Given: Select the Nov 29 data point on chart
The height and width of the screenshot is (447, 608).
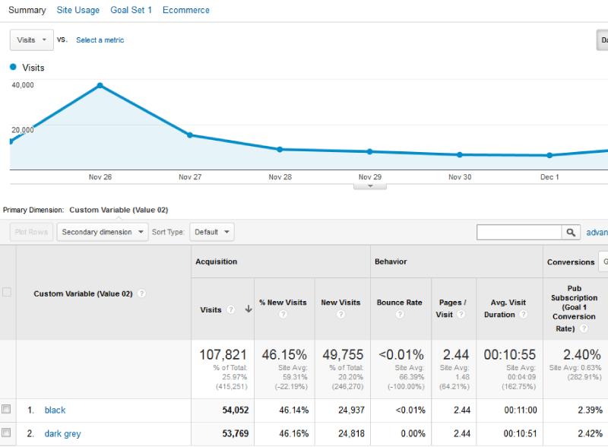Looking at the screenshot, I should tap(370, 152).
